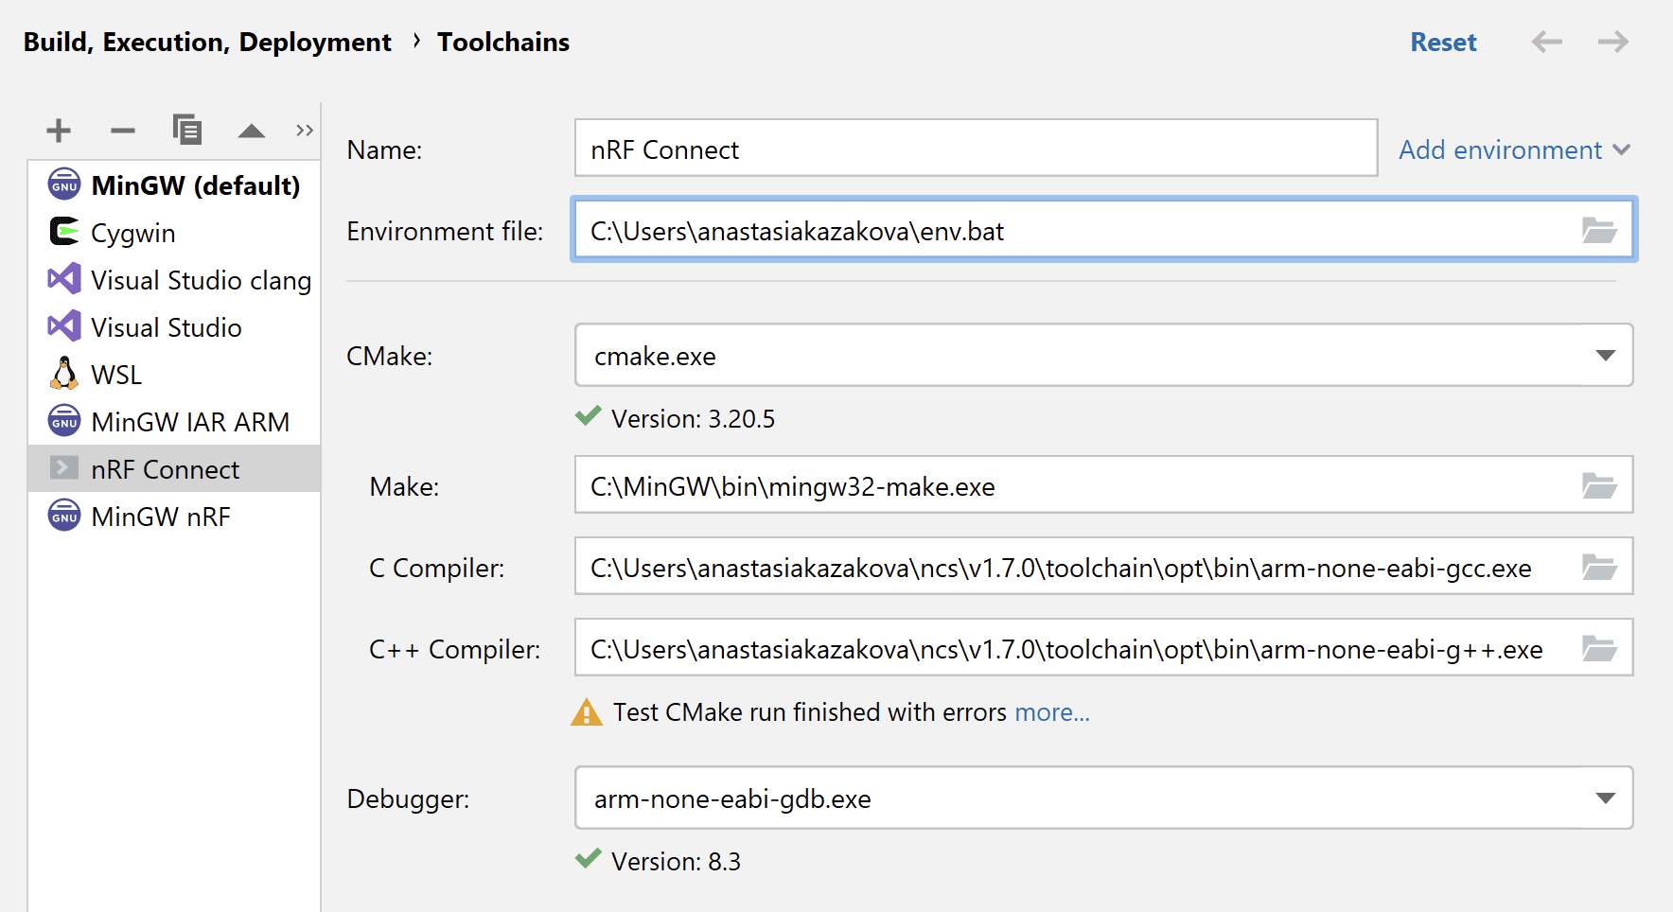The width and height of the screenshot is (1673, 912).
Task: Click the Cygwin icon
Action: pos(64,232)
